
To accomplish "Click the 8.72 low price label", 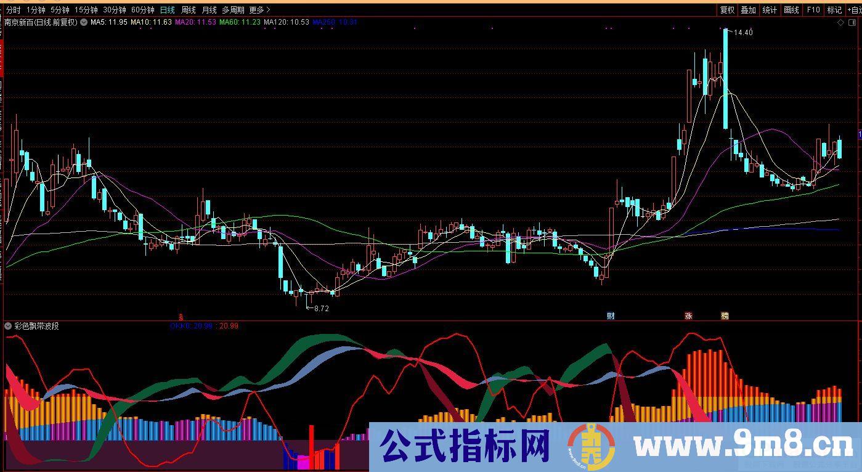I will point(322,309).
